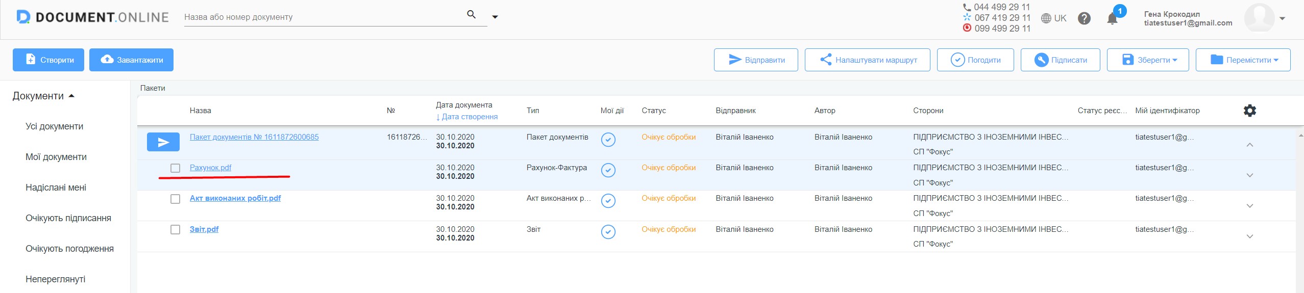Select Очікують підписання in sidebar
Viewport: 1304px width, 293px height.
click(68, 218)
